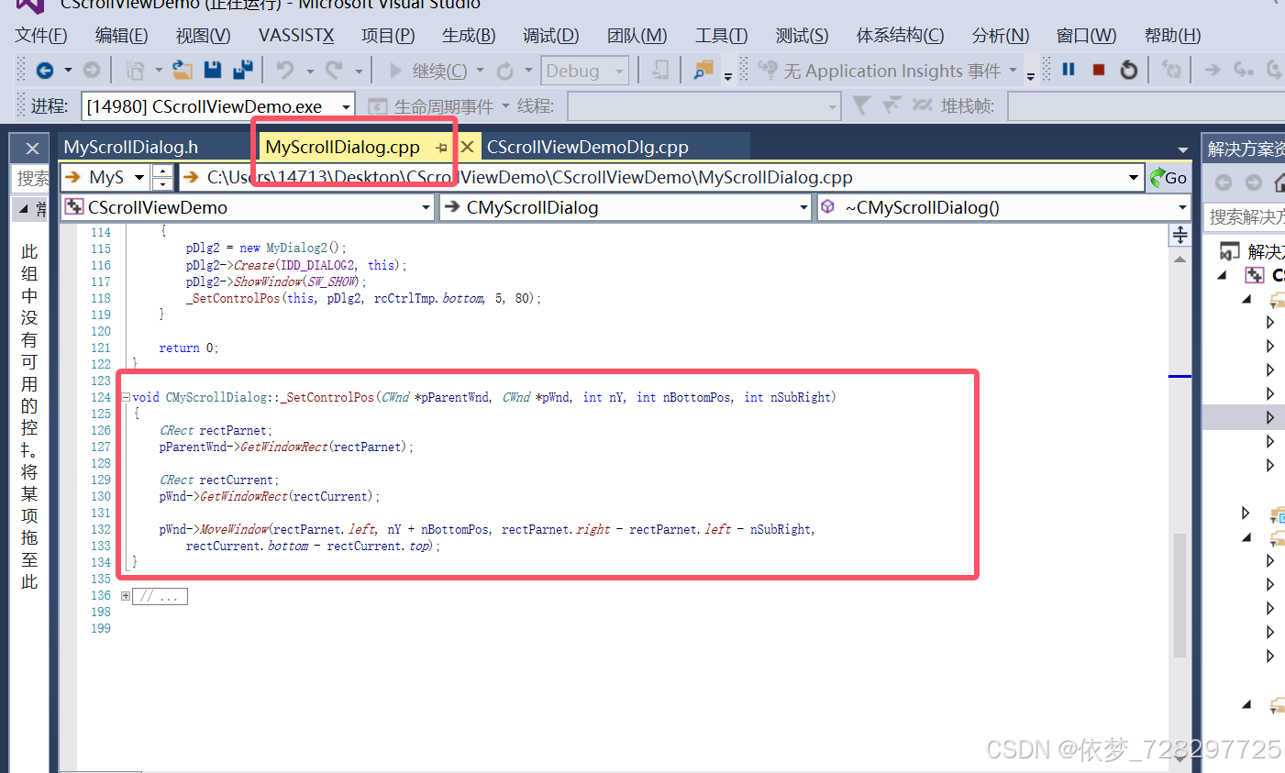Open the 分析(N) menu
1285x773 pixels.
[1001, 35]
